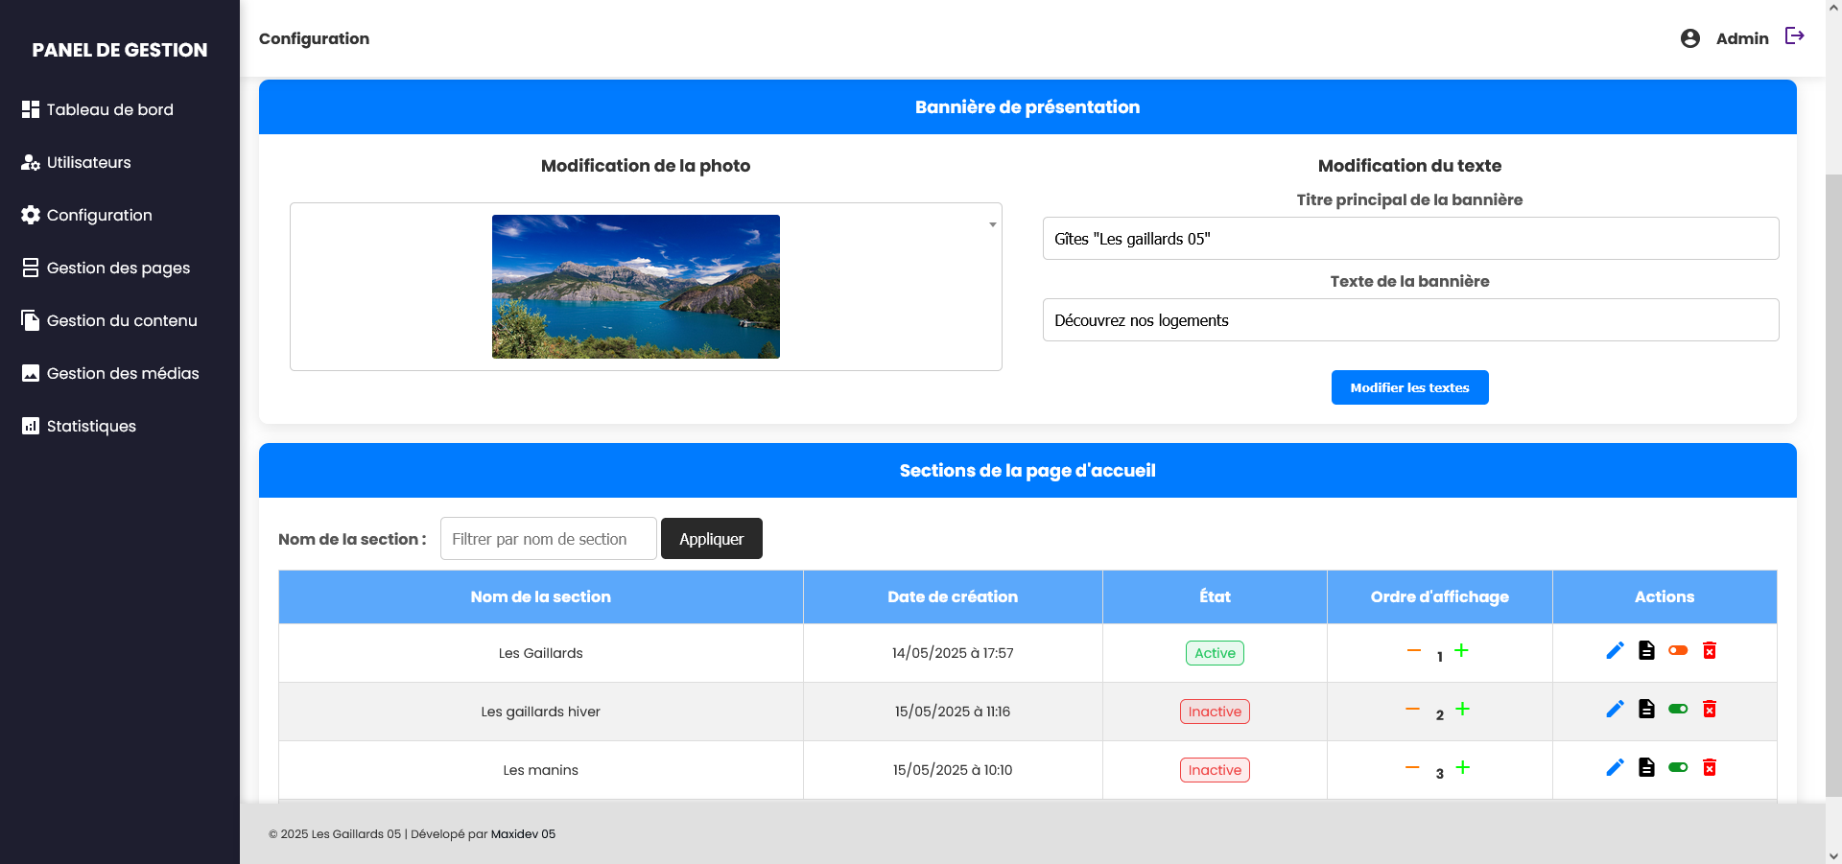Open Statistiques in the sidebar
1842x864 pixels.
[79, 426]
